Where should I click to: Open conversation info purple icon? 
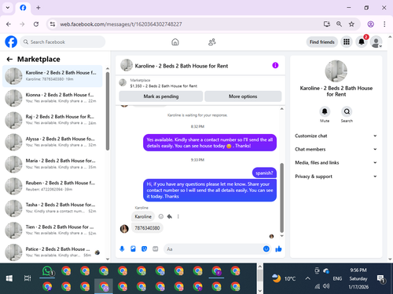point(275,65)
